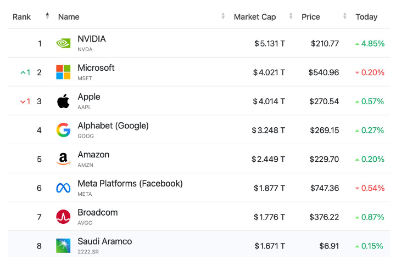This screenshot has width=407, height=260.
Task: Click the NVIDIA logo icon
Action: (x=63, y=43)
